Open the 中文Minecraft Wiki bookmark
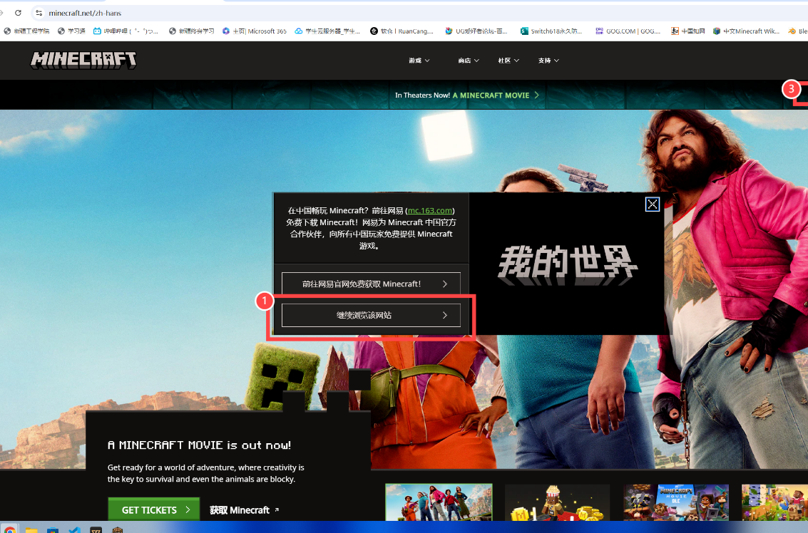This screenshot has width=808, height=533. coord(746,31)
